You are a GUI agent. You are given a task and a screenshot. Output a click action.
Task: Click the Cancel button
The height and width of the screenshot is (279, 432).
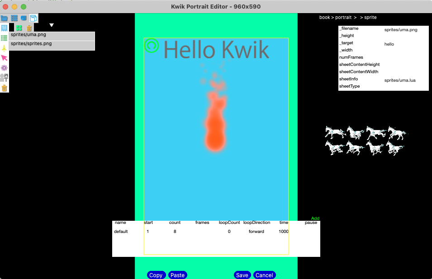pyautogui.click(x=264, y=275)
